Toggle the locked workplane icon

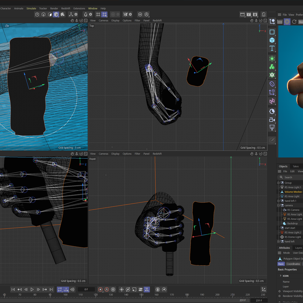tap(105, 14)
